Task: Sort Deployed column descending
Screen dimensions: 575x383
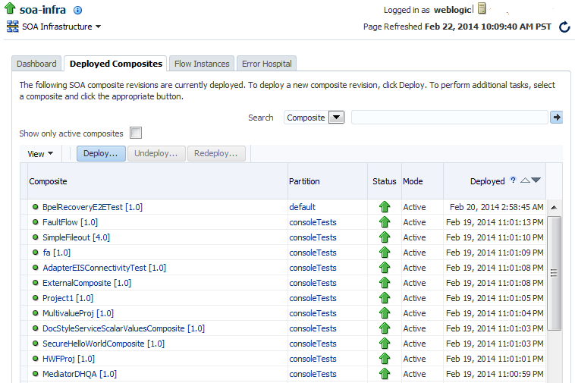Action: [536, 180]
